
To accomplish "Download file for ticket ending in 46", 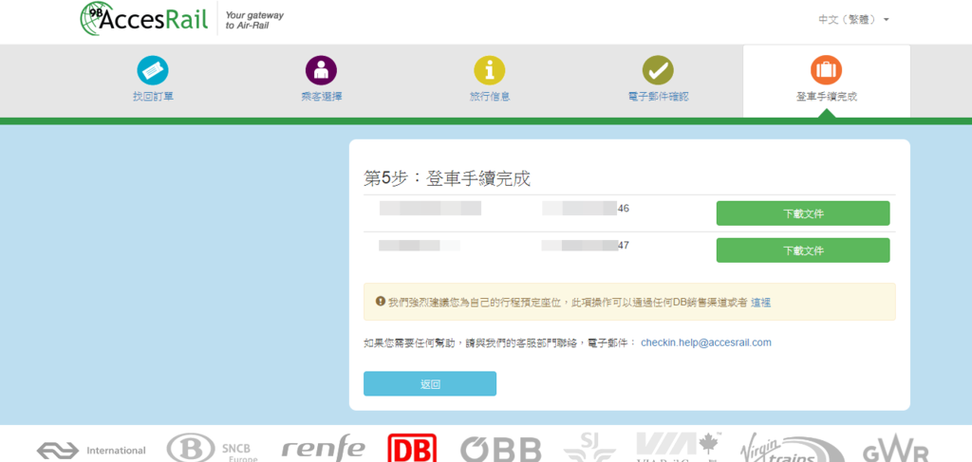I will (x=803, y=213).
